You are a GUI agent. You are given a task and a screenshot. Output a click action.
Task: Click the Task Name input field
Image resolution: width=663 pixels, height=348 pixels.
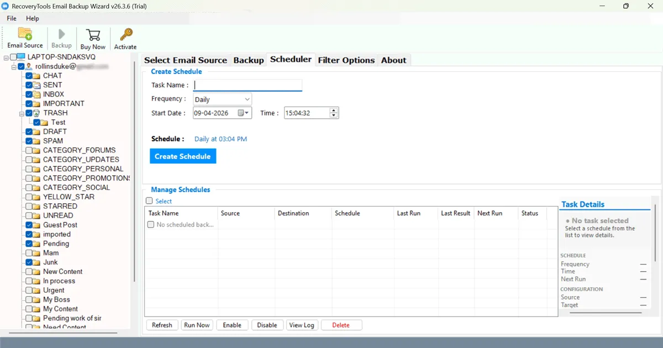[248, 85]
